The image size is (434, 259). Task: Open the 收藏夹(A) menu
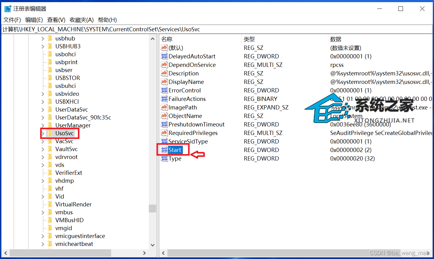(81, 20)
